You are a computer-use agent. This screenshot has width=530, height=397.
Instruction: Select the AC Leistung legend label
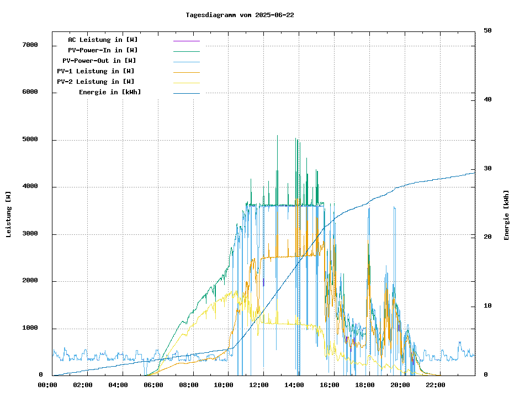(x=103, y=40)
